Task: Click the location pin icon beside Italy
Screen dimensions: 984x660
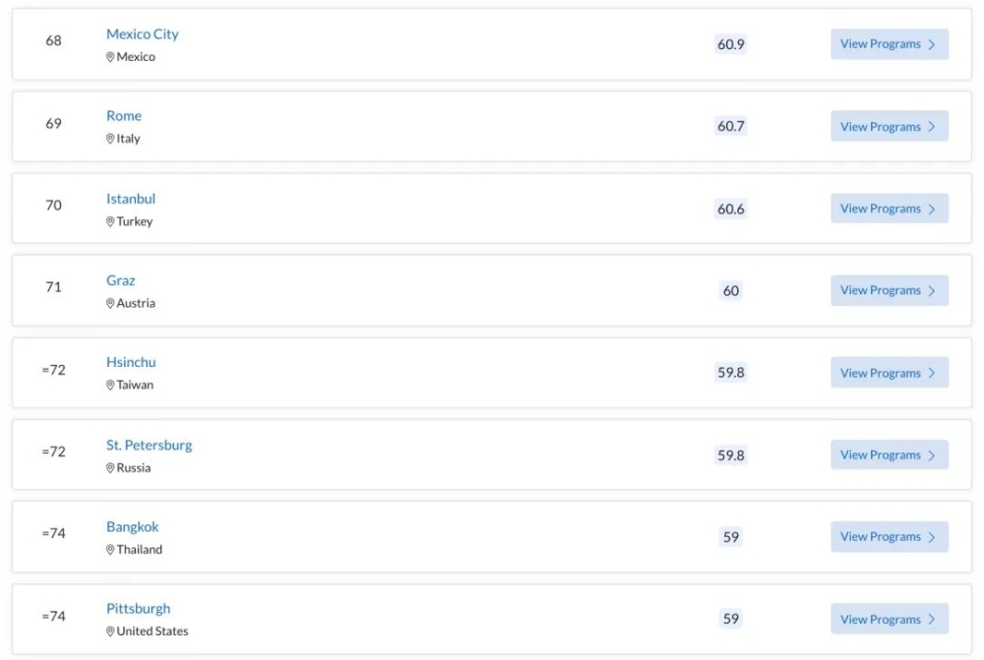Action: [x=110, y=139]
